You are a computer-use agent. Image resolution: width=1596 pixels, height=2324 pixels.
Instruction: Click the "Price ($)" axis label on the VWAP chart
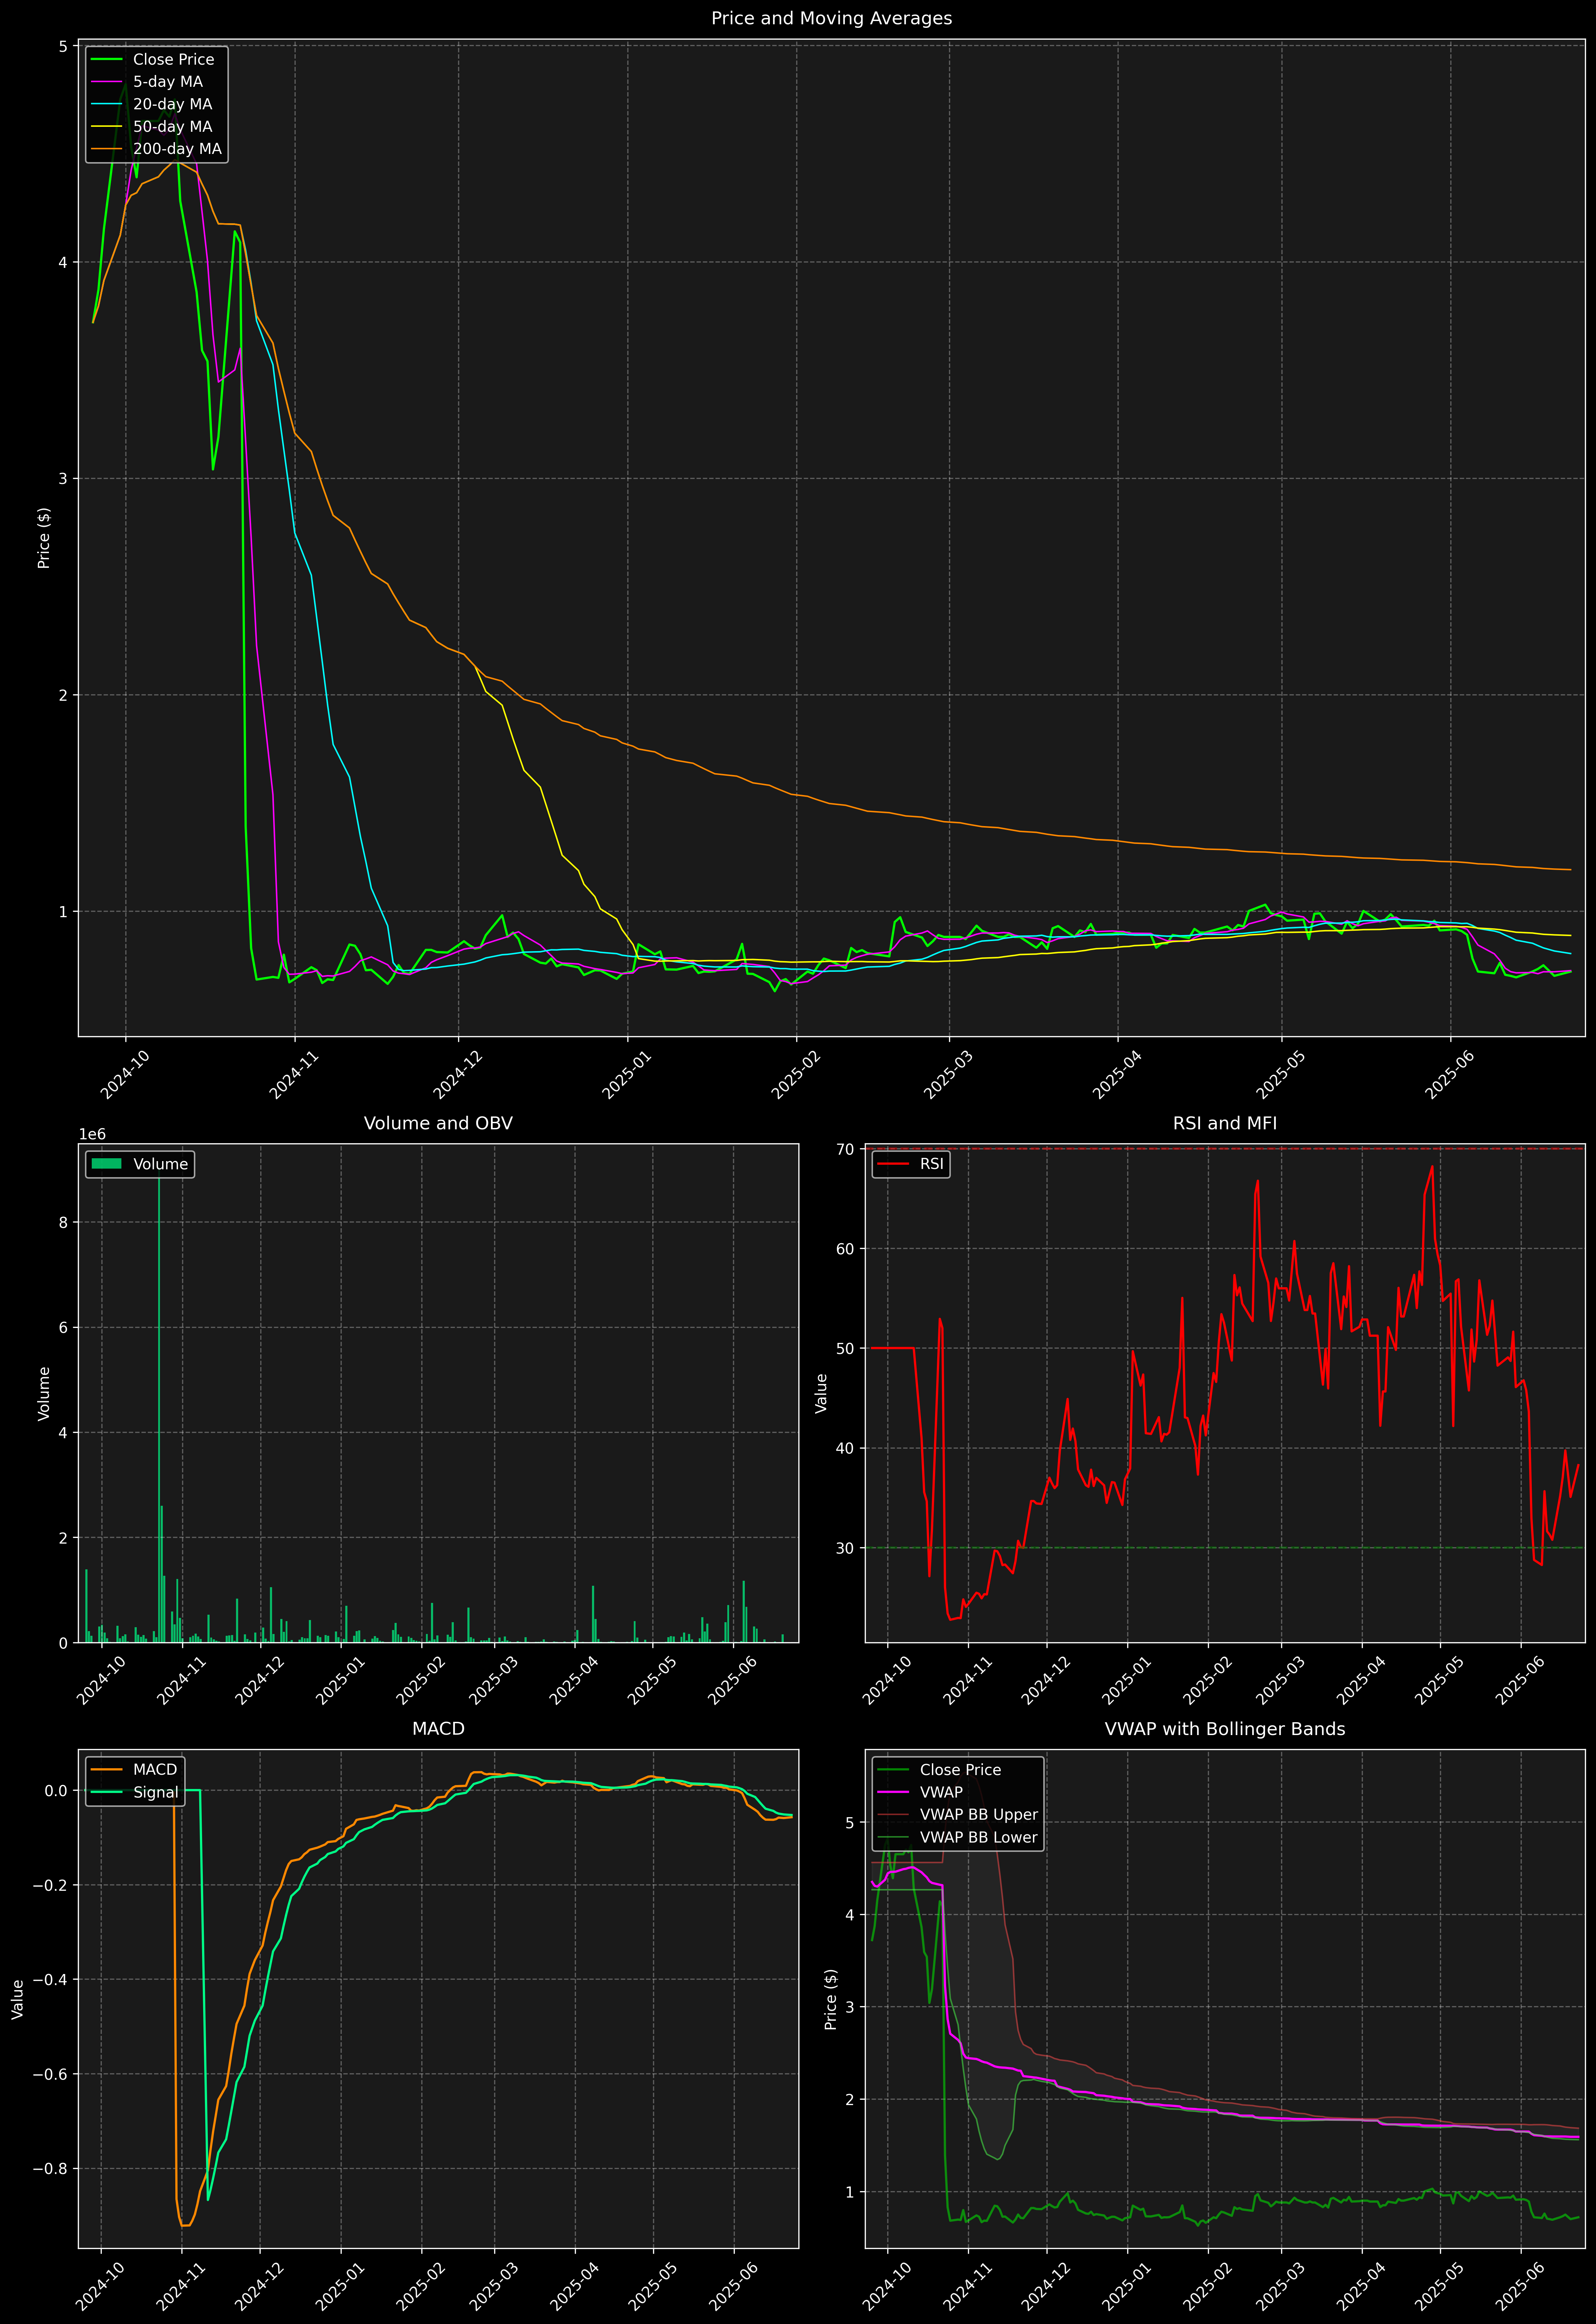click(x=830, y=1999)
